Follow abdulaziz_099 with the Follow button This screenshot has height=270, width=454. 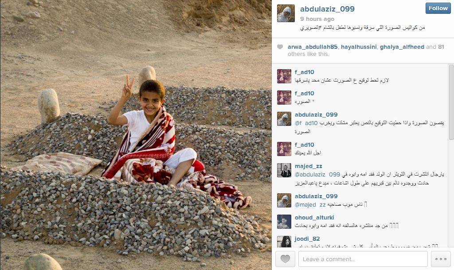(x=438, y=8)
